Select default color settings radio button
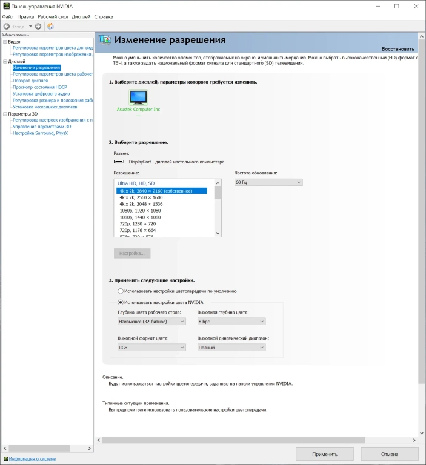The height and width of the screenshot is (465, 426). pyautogui.click(x=121, y=291)
